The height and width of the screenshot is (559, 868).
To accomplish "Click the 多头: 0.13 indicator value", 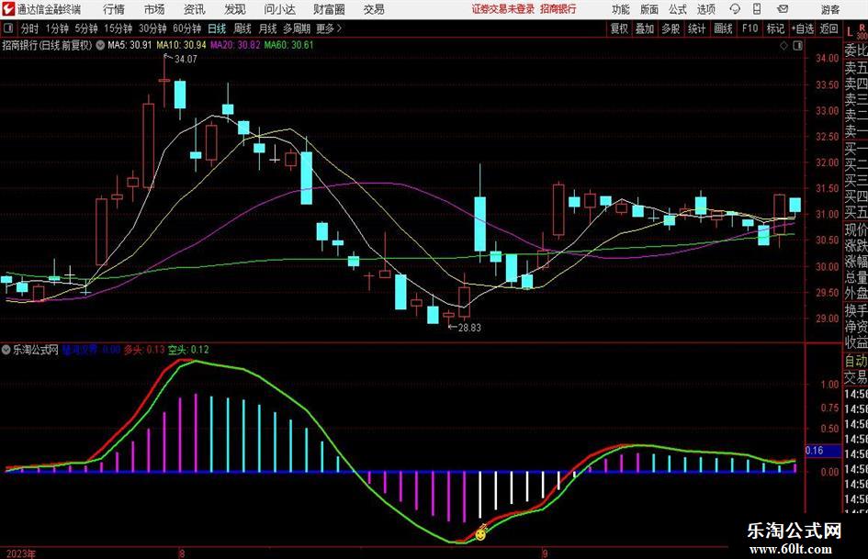I will [x=144, y=350].
